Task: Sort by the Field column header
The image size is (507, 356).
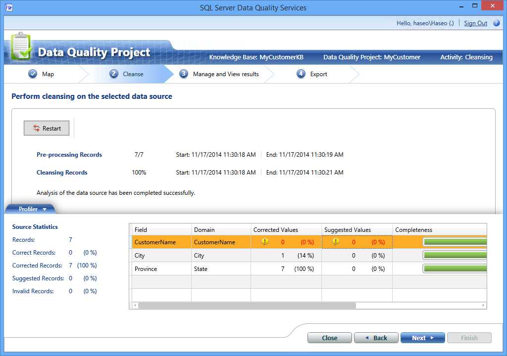Action: tap(161, 230)
